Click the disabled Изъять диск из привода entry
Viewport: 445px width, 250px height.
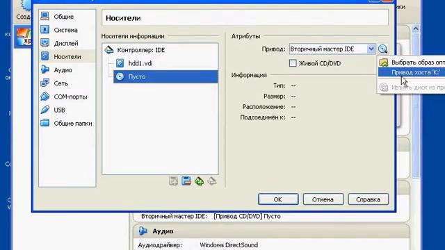coord(412,87)
